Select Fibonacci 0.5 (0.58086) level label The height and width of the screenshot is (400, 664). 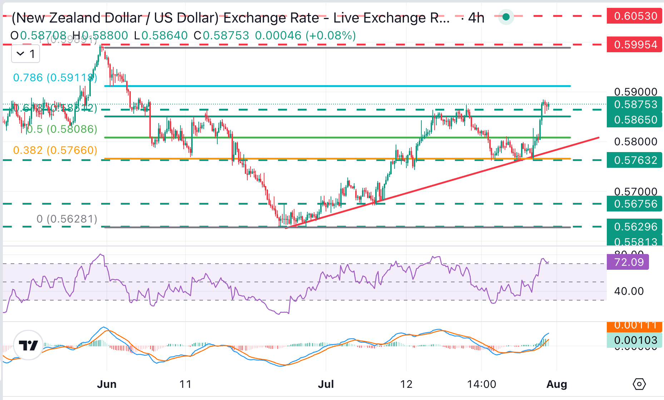coord(61,129)
